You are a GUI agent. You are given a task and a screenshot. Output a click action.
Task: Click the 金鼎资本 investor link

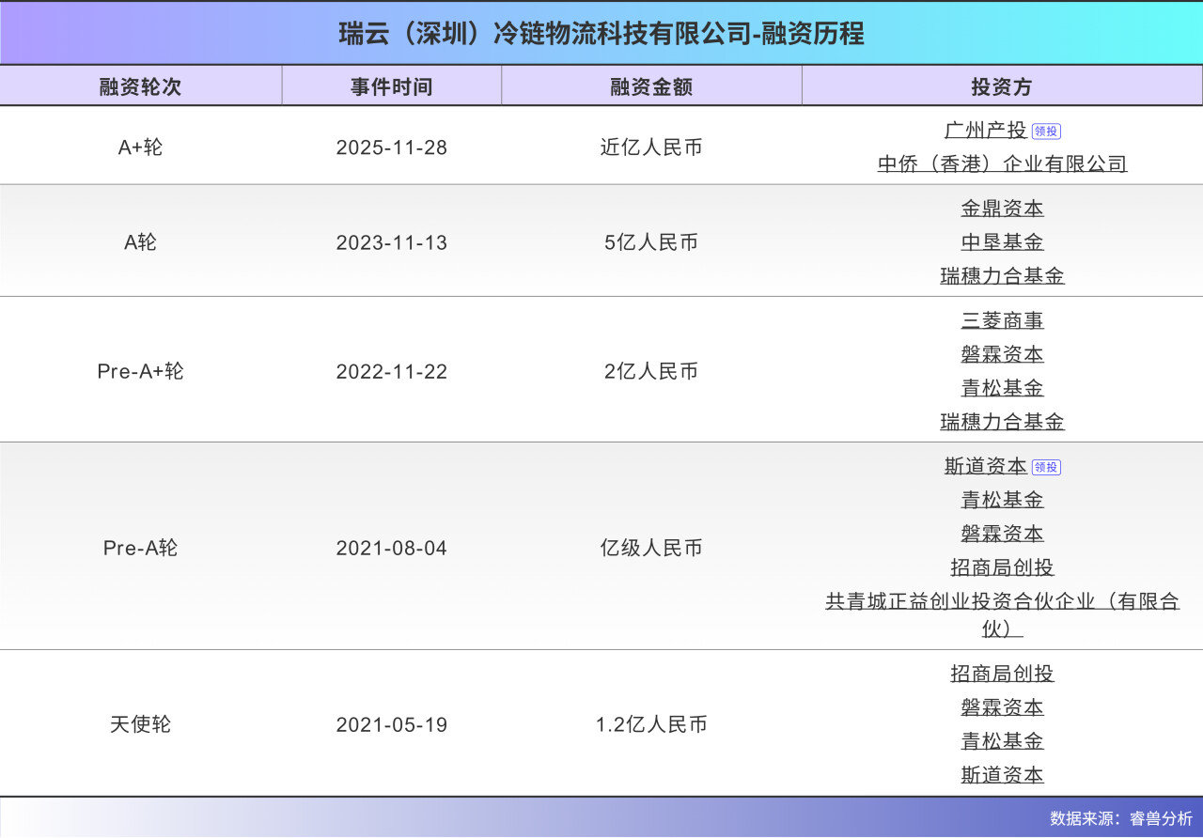pos(1002,209)
